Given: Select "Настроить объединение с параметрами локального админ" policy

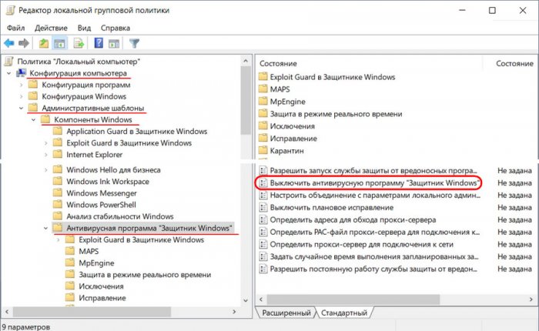Looking at the screenshot, I should click(375, 196).
